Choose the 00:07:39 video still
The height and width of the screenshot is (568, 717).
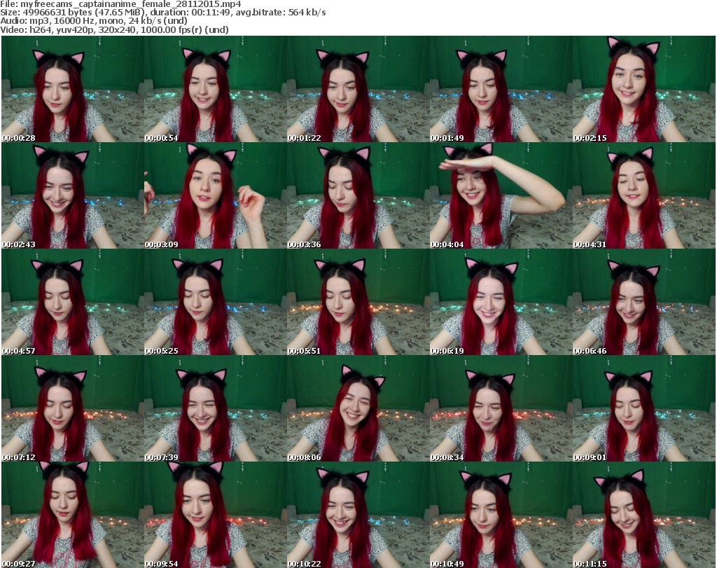tap(216, 408)
